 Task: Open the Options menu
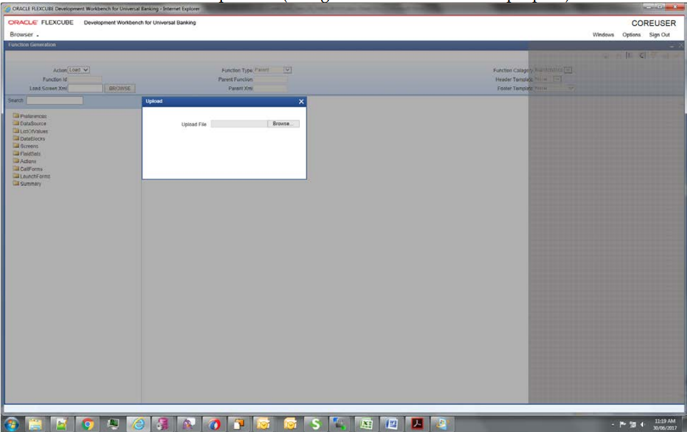point(631,34)
